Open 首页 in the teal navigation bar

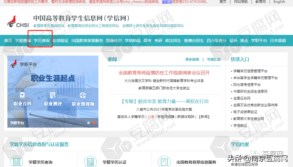click(8, 41)
